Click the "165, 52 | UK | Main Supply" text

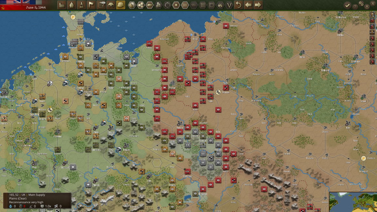tap(27, 195)
